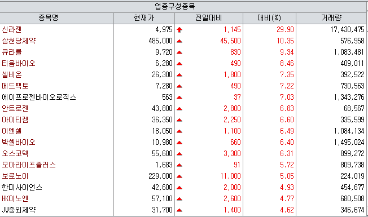Click up triangle icon in 모아라이프플러스 row
368x217 pixels.
(179, 165)
